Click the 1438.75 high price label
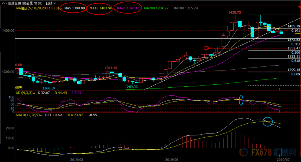 [234, 12]
